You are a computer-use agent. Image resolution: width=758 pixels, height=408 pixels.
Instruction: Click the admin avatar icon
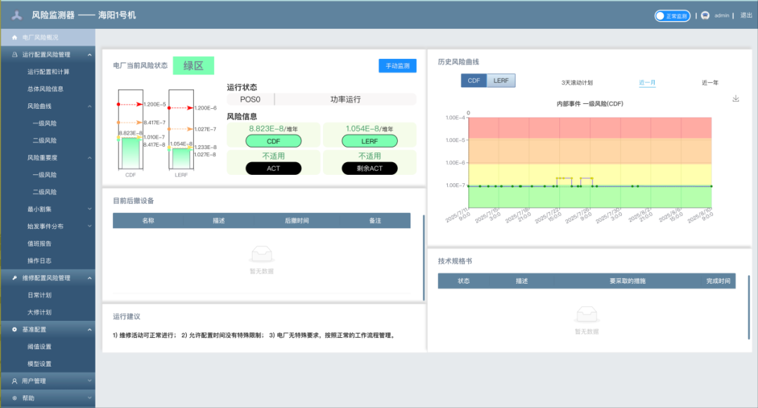[705, 15]
